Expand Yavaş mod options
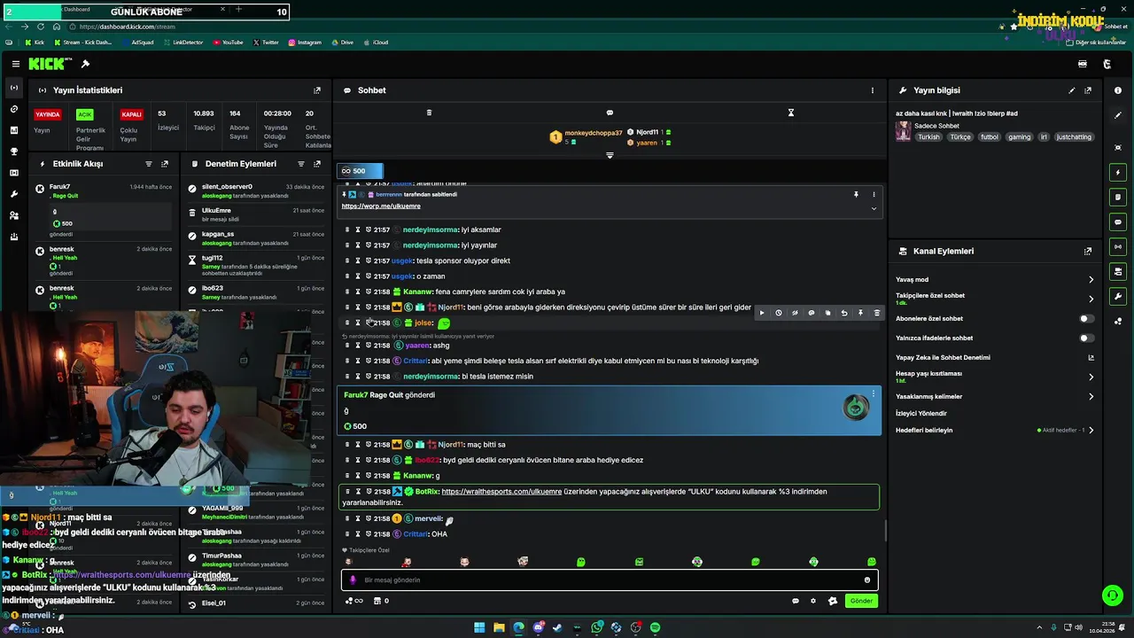Screen dimensions: 1134x638 point(1091,280)
